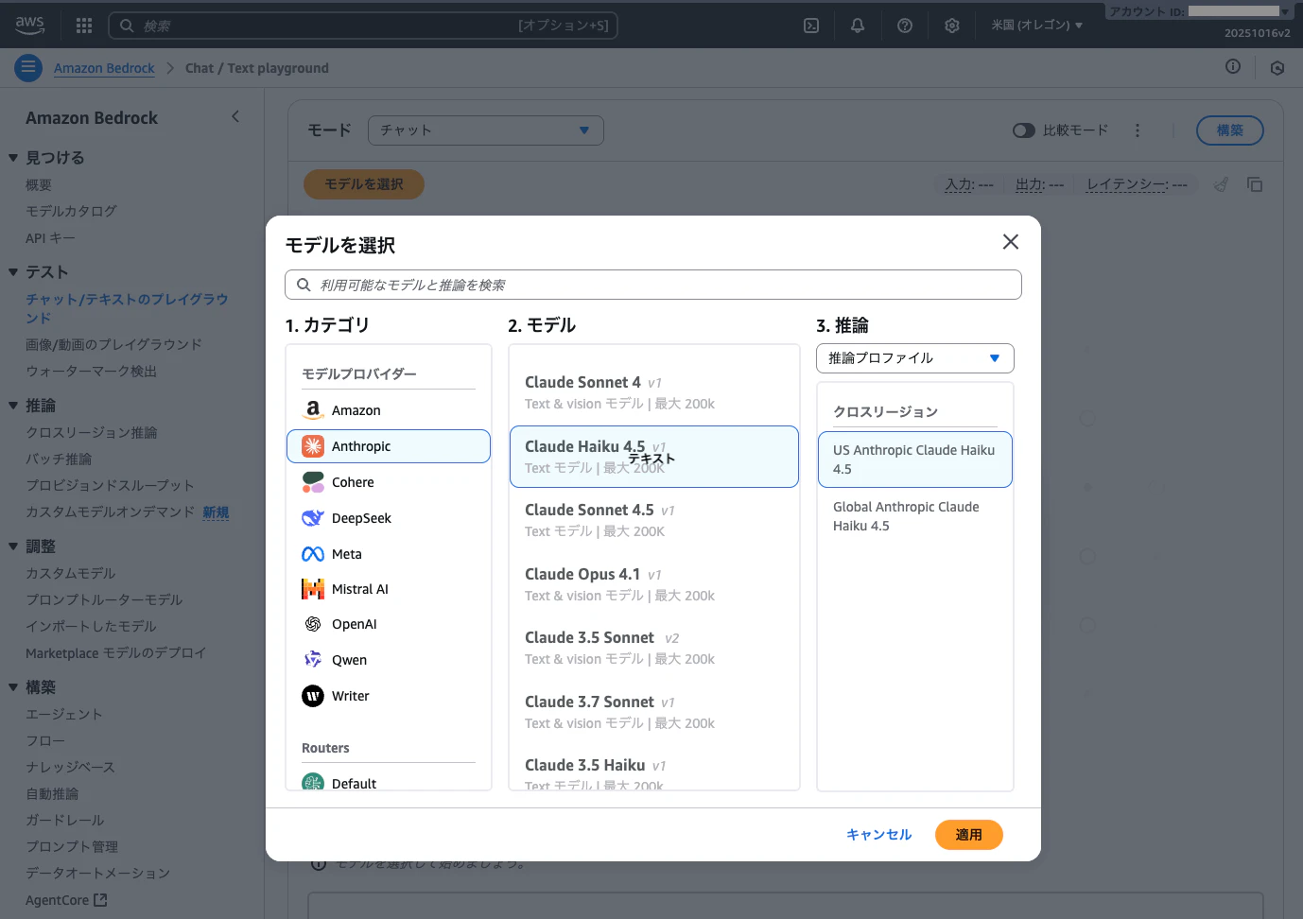Open ウォーターマーク検出 in sidebar
The height and width of the screenshot is (919, 1303).
91,371
